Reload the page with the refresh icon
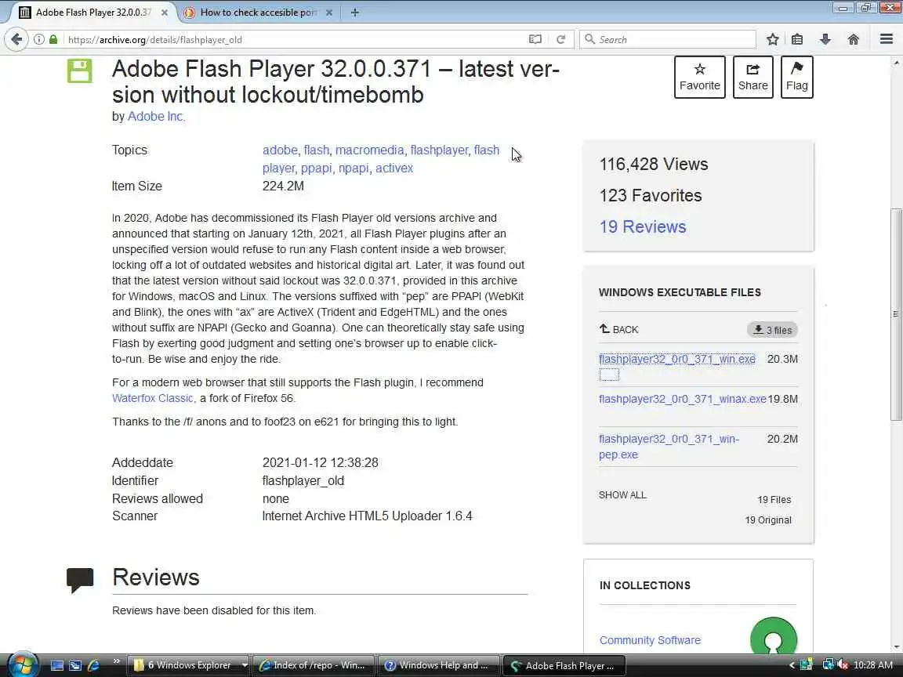The image size is (903, 677). (560, 39)
